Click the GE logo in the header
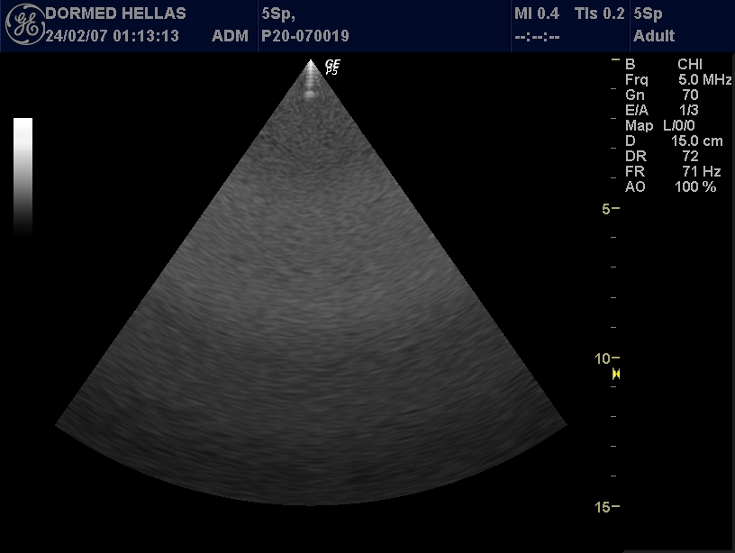 (x=23, y=26)
